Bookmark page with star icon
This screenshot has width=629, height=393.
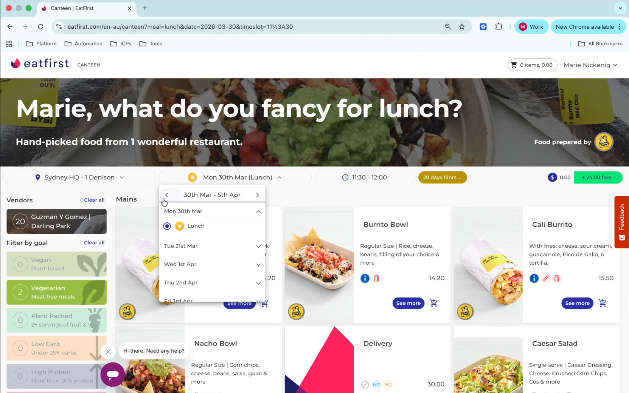[x=462, y=27]
